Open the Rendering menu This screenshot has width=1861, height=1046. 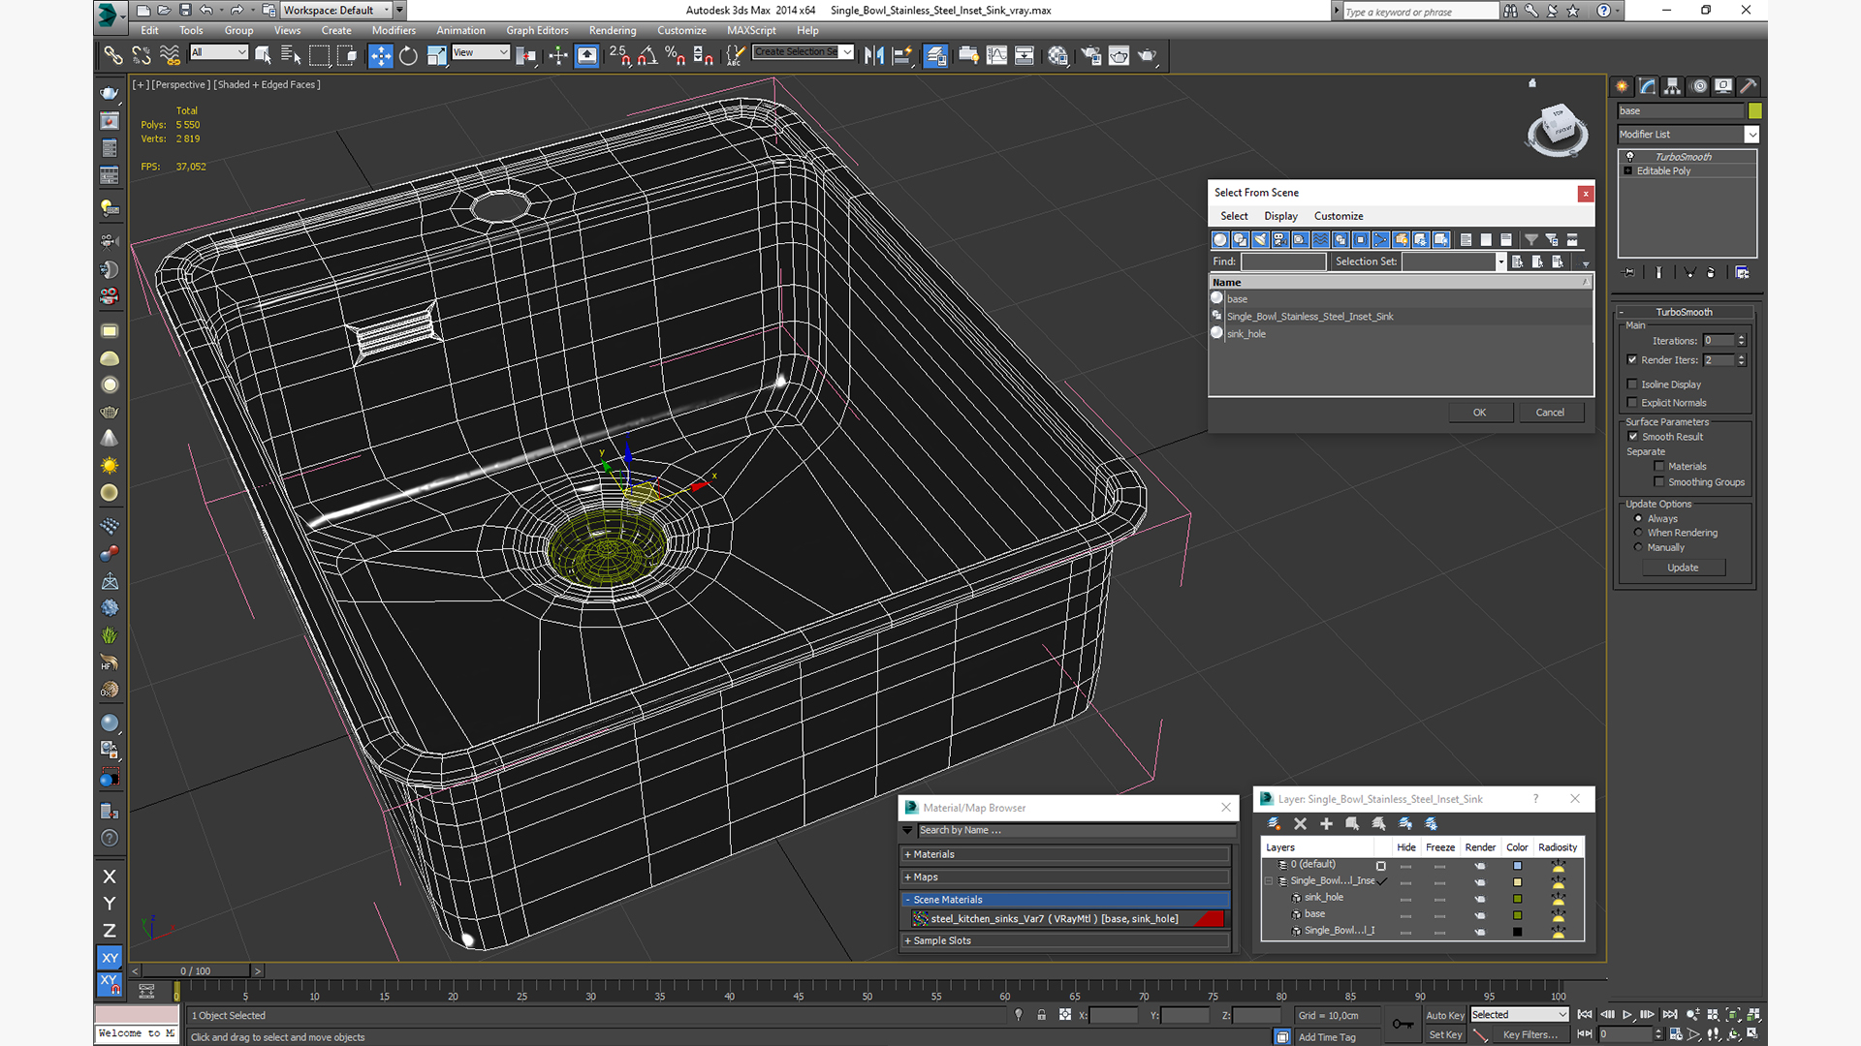click(x=613, y=30)
